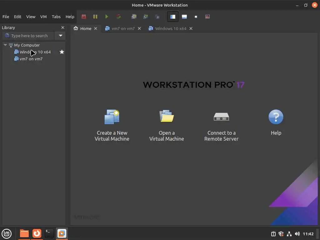Click the volume speaker tray icon
The width and height of the screenshot is (320, 240).
click(297, 234)
